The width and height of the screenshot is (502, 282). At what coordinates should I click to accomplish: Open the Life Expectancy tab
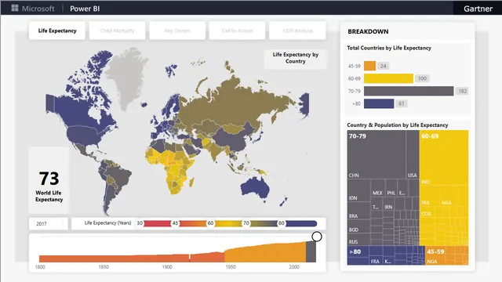coord(57,31)
